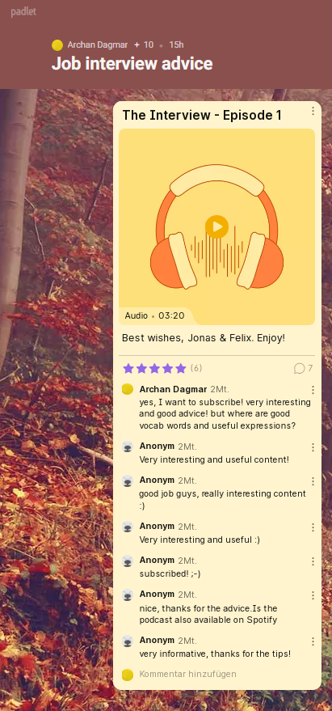Click the first purple rating star
The image size is (332, 711).
[128, 368]
